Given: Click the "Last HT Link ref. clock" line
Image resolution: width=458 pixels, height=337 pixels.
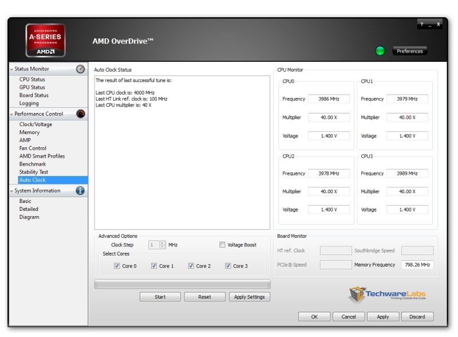Looking at the screenshot, I should (132, 99).
